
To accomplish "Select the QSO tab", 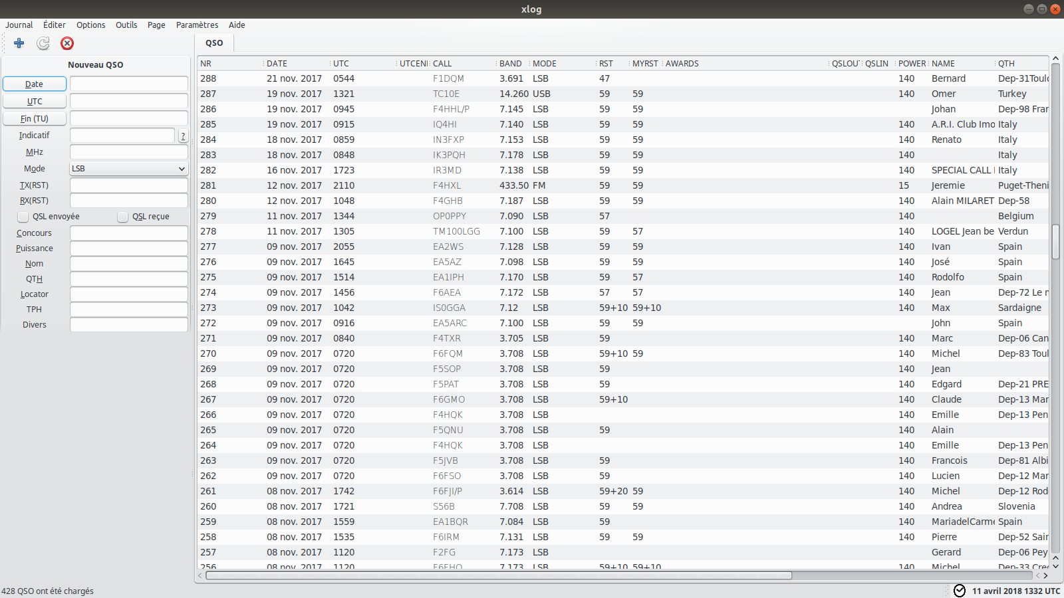I will click(x=214, y=43).
